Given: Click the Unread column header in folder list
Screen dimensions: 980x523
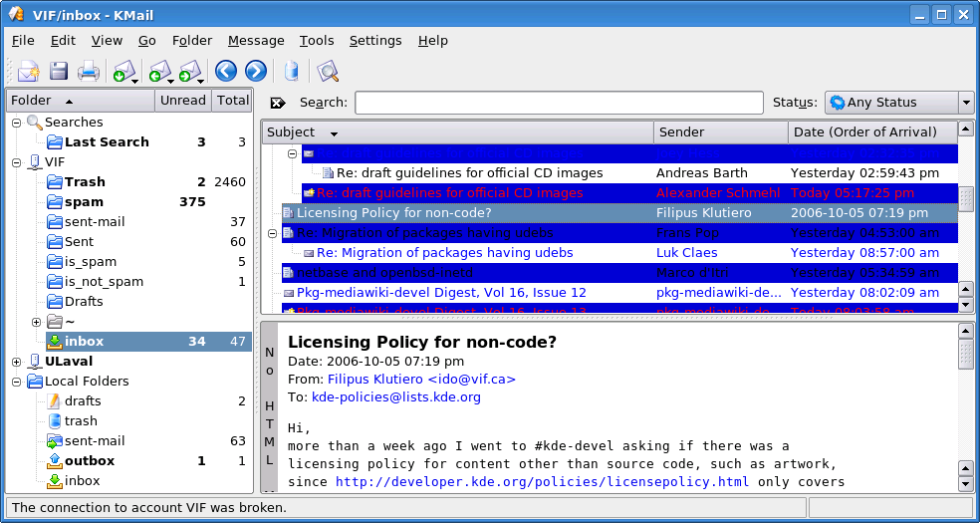Looking at the screenshot, I should coord(183,101).
